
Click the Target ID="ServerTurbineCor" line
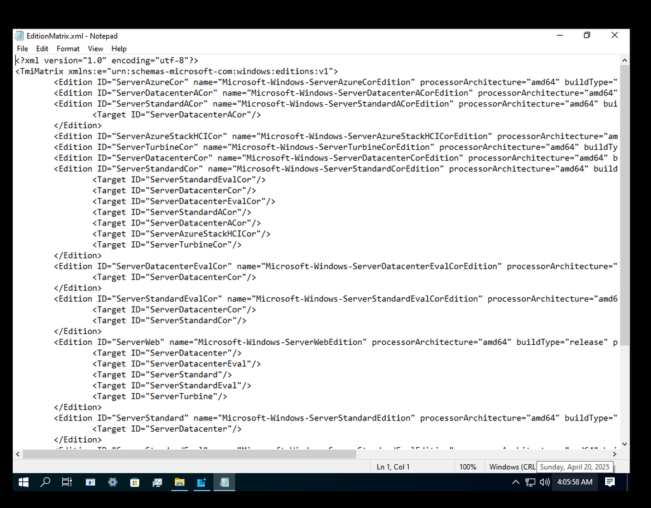point(167,244)
